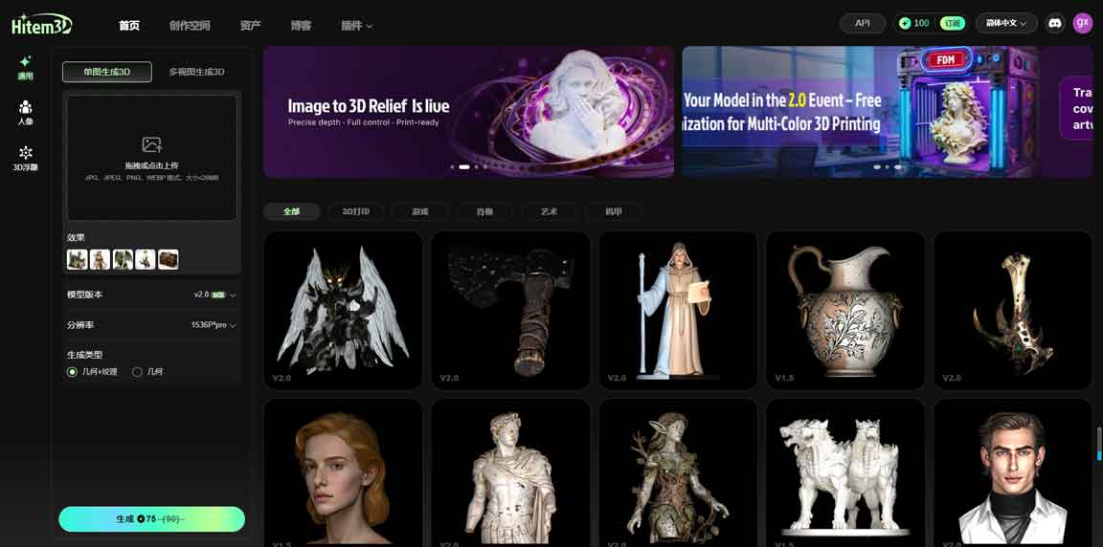
Task: Switch to 多视图生成3D mode
Action: coord(196,72)
